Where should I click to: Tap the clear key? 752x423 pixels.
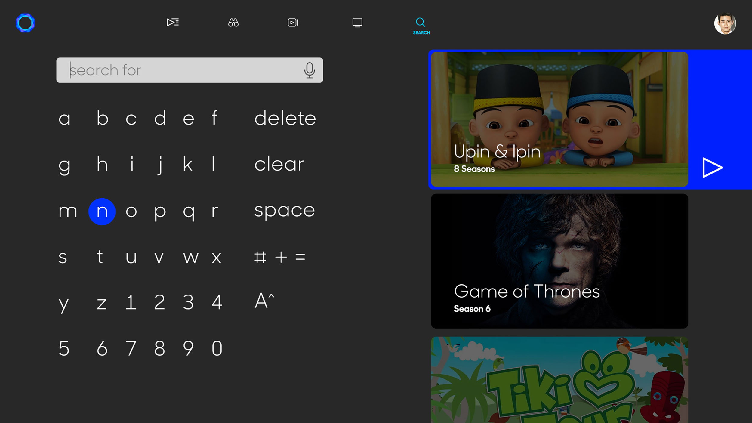(279, 164)
